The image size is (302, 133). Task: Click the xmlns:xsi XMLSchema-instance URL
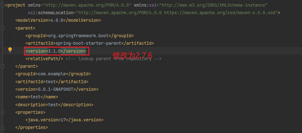click(213, 5)
